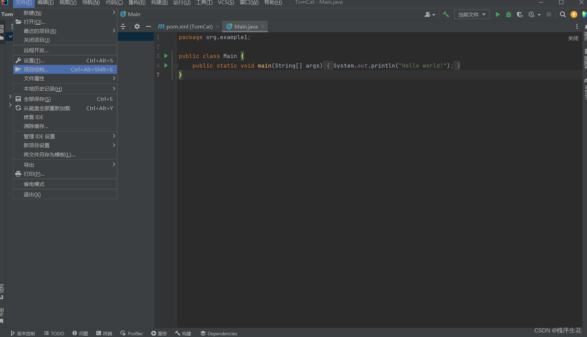Select 设置(T)... menu entry
Image resolution: width=587 pixels, height=337 pixels.
(x=65, y=60)
